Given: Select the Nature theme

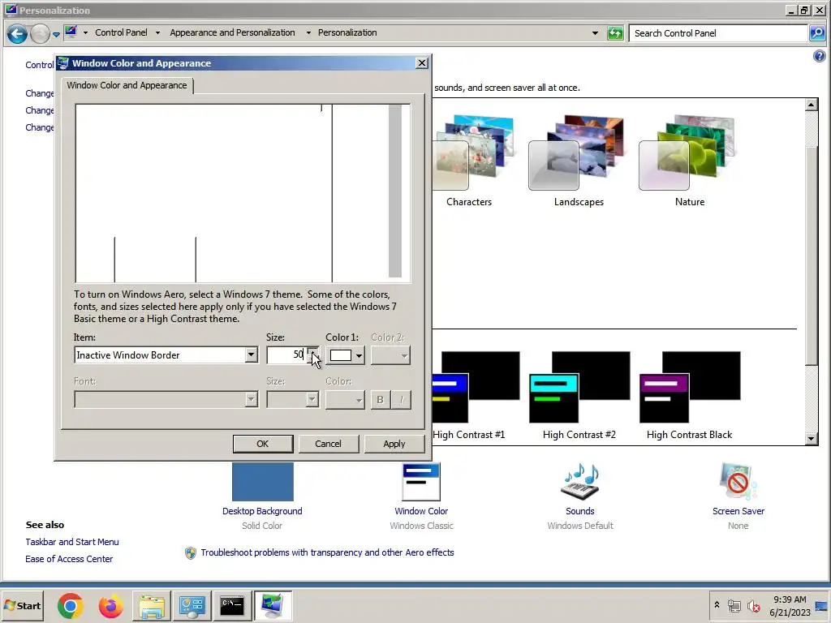Looking at the screenshot, I should coord(690,161).
